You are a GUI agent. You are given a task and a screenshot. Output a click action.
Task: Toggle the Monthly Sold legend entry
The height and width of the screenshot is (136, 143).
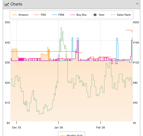71,135
